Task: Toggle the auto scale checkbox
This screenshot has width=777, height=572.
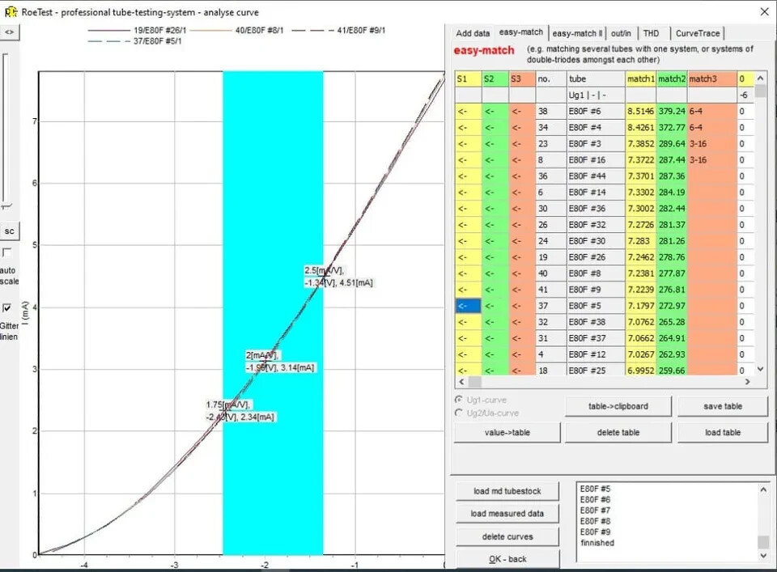Action: tap(6, 252)
